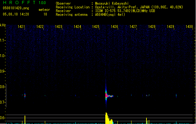Click the Observer label
This screenshot has height=124, width=196.
tap(63, 3)
